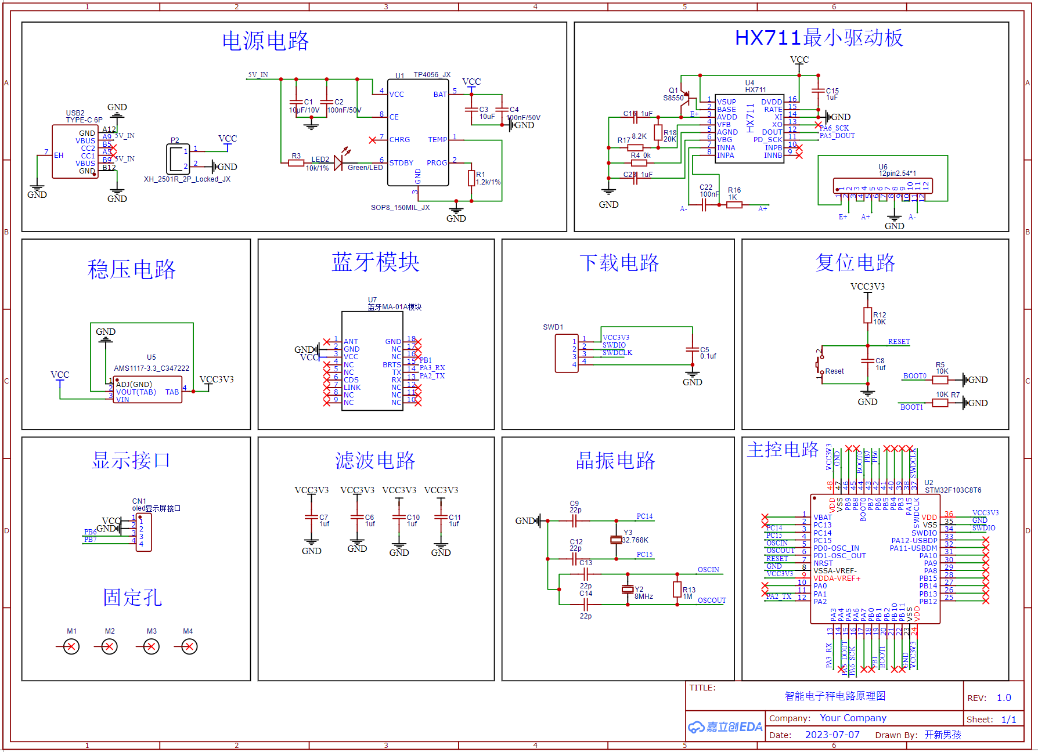The image size is (1038, 752).
Task: Click the 电源电路 section title
Action: [x=266, y=41]
